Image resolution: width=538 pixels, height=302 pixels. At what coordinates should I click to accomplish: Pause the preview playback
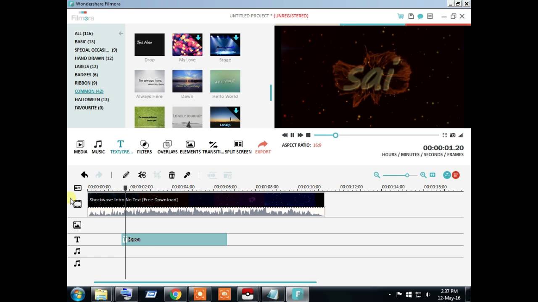(292, 135)
